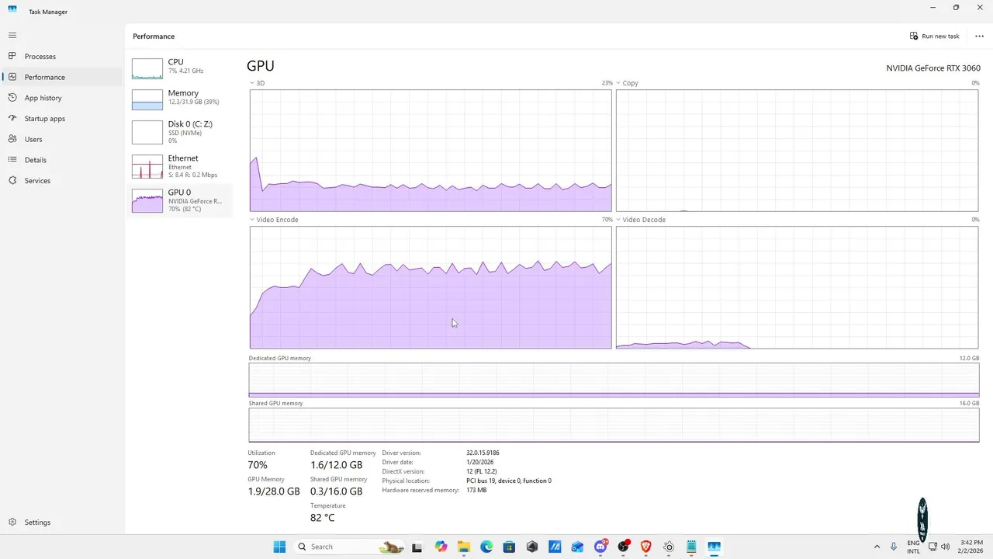993x559 pixels.
Task: Open the white gear-ring app on taskbar
Action: click(669, 547)
